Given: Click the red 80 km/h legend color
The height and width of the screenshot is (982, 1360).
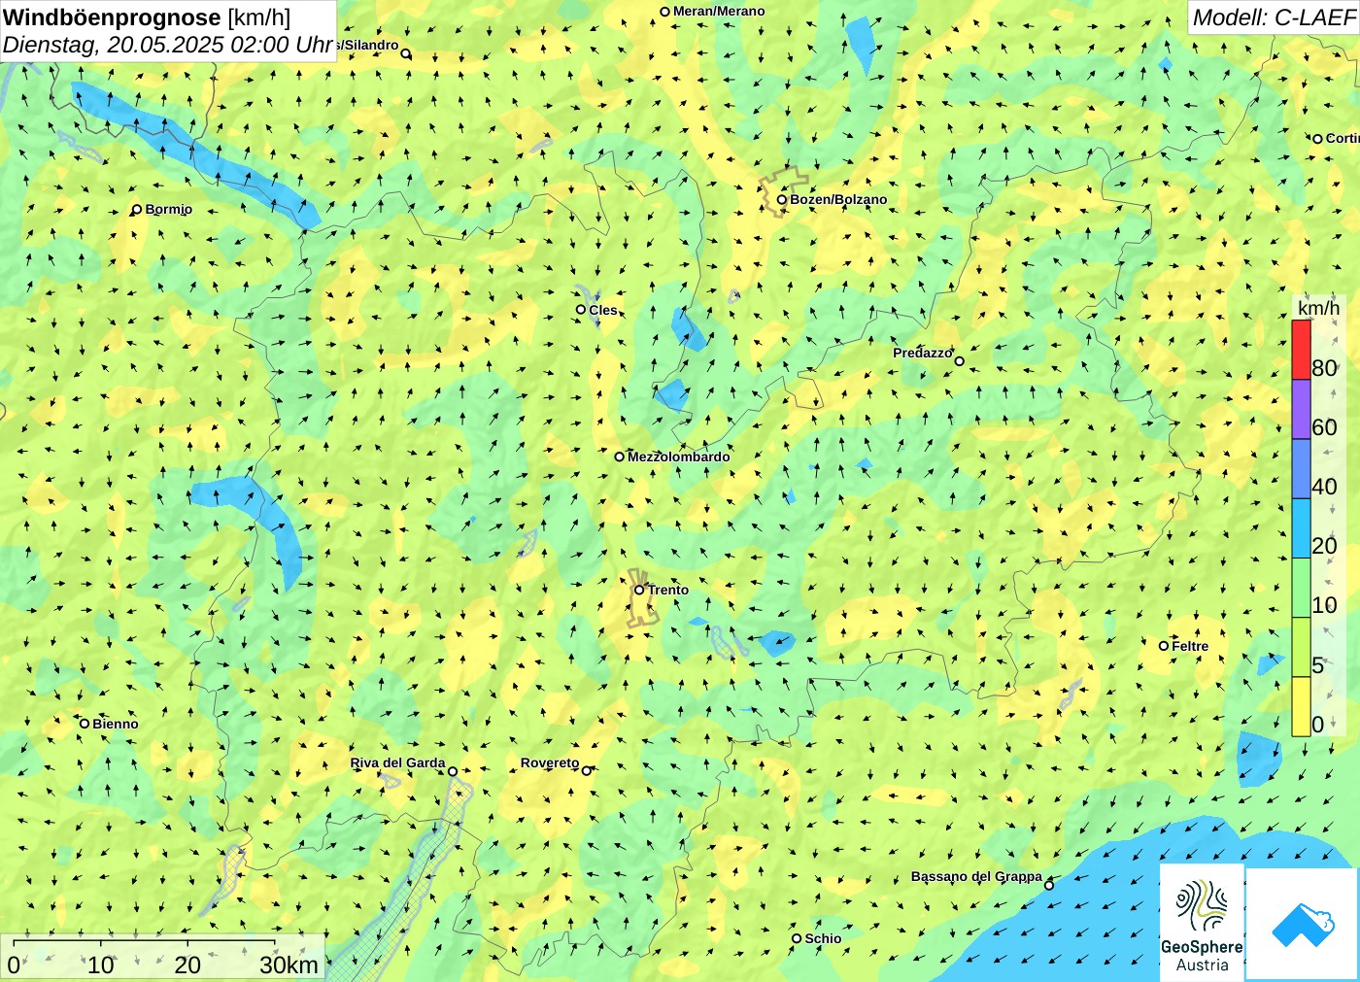Looking at the screenshot, I should [1301, 350].
